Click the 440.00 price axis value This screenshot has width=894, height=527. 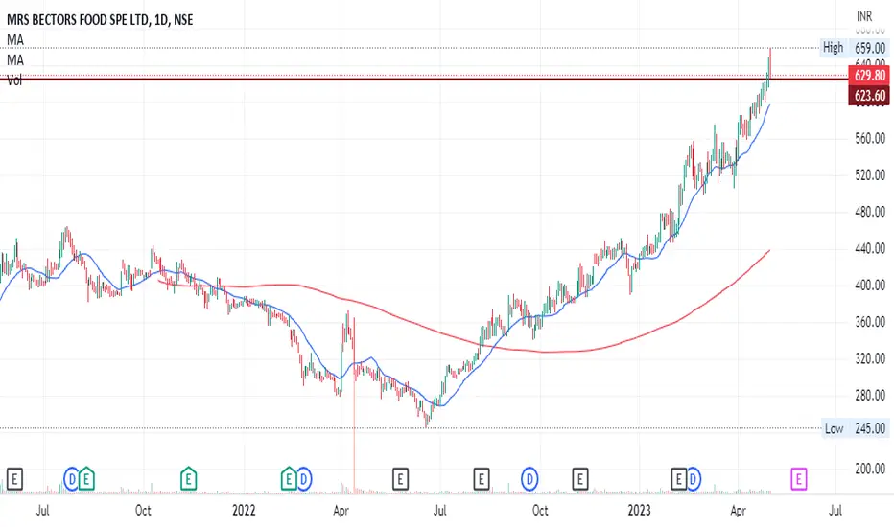click(x=870, y=248)
